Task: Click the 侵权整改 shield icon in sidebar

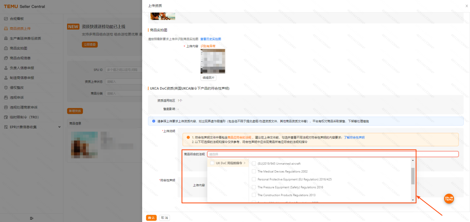Action: pyautogui.click(x=6, y=88)
